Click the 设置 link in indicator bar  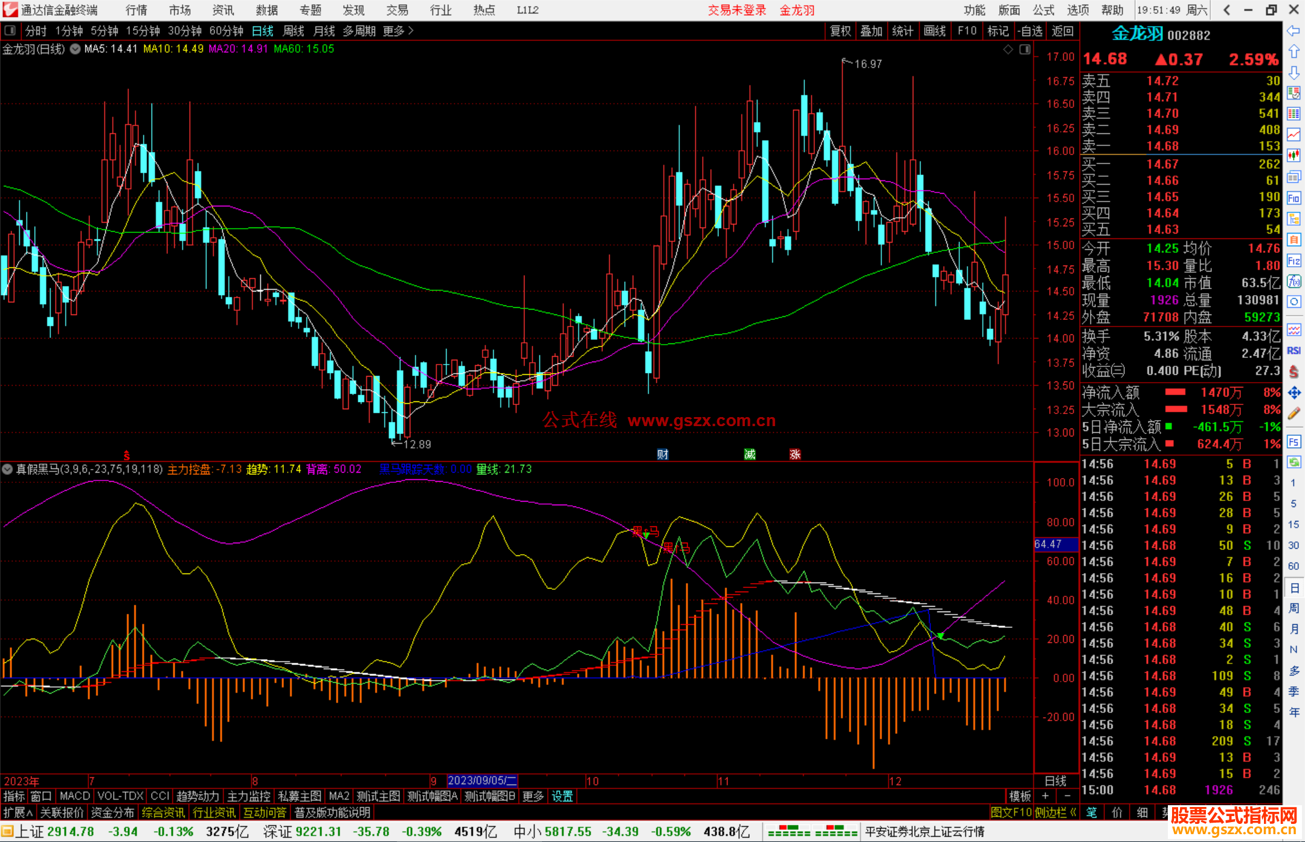pyautogui.click(x=562, y=796)
